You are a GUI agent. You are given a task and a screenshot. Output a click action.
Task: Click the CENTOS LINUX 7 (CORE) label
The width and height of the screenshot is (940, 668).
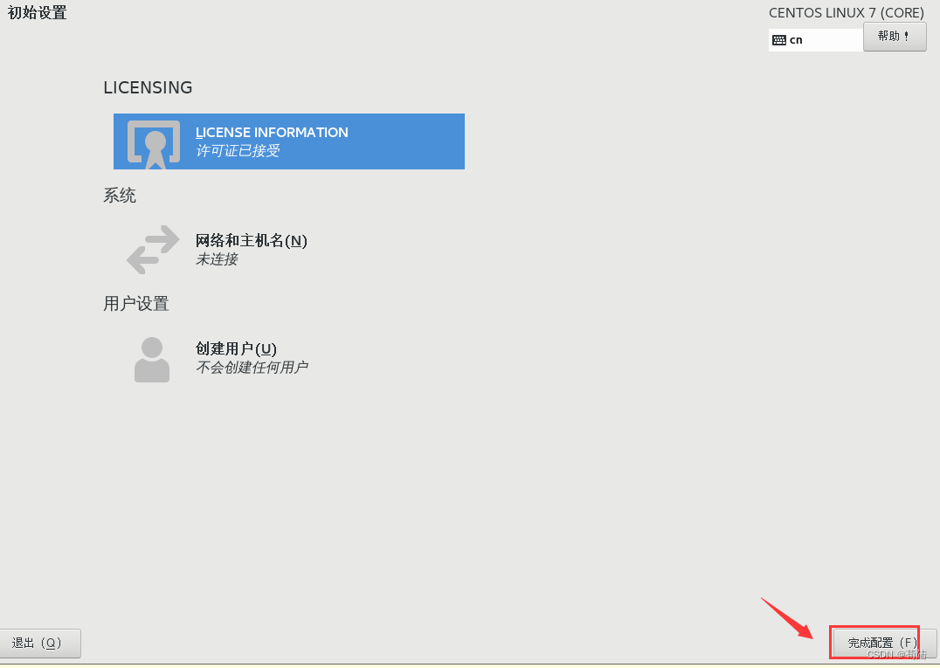coord(847,13)
